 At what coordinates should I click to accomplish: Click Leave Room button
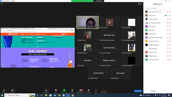tap(138, 91)
